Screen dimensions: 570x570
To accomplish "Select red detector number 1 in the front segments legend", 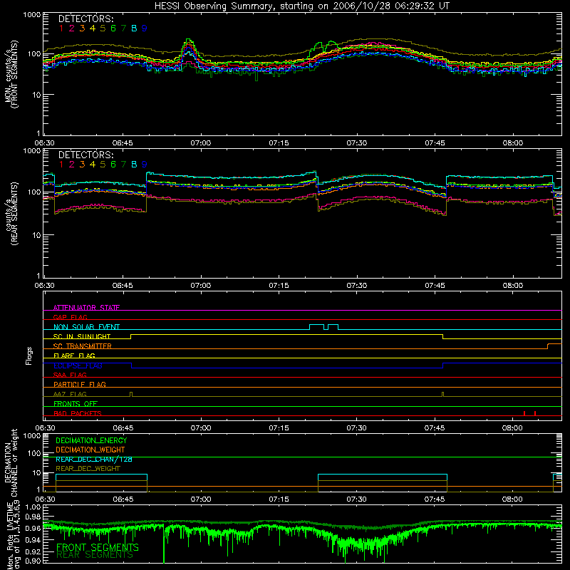I will coord(61,28).
